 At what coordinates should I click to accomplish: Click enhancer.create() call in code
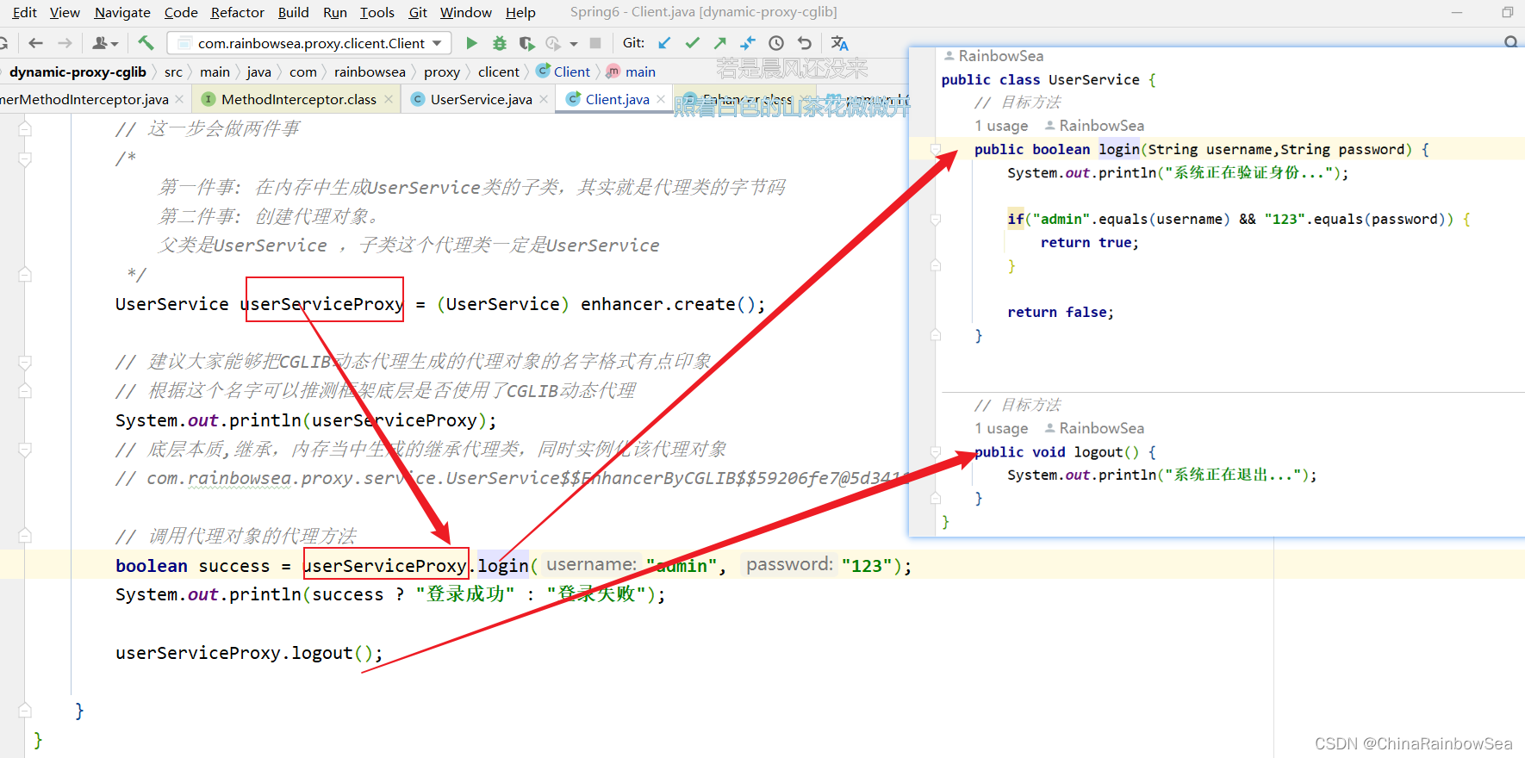pyautogui.click(x=667, y=304)
